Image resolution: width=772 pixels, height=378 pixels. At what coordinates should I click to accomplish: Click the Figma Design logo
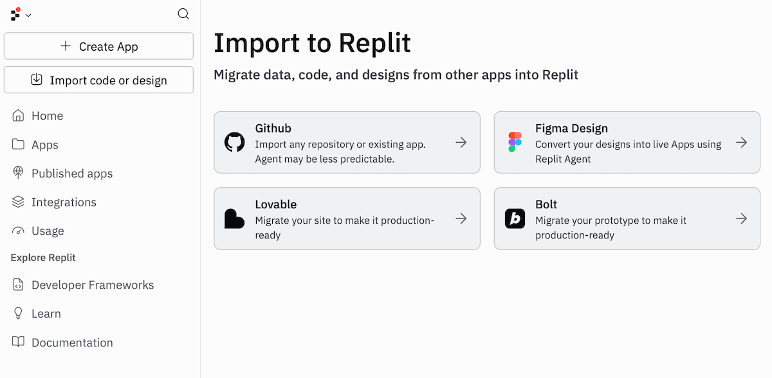[515, 143]
